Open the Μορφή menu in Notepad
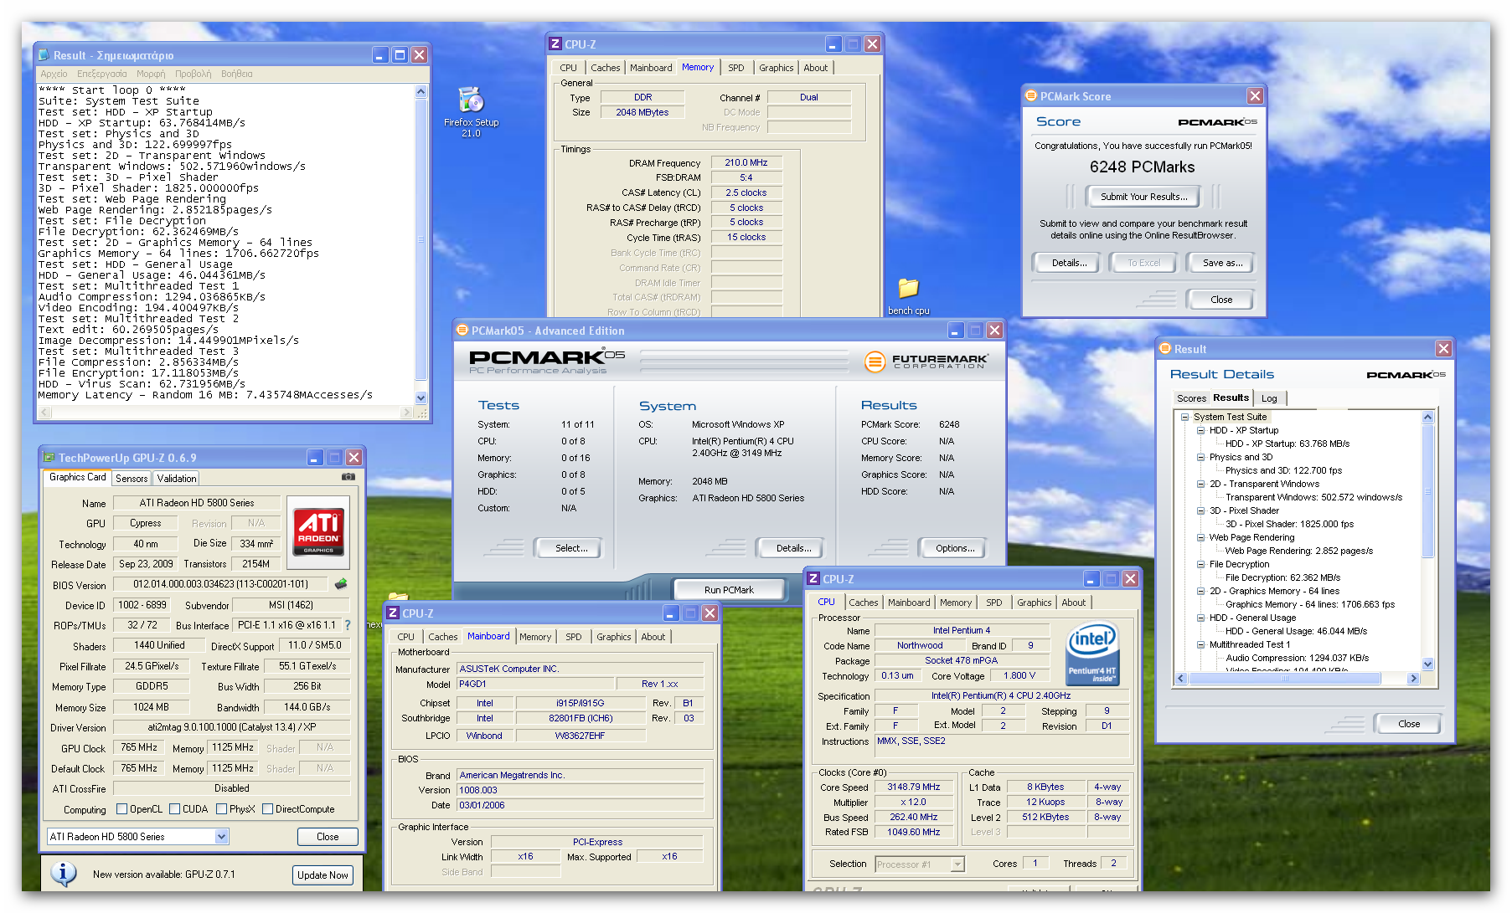Viewport: 1512px width, 913px height. (151, 74)
